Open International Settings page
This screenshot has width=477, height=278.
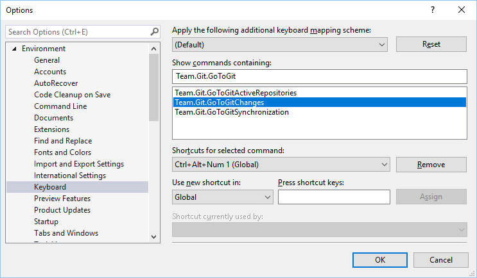70,176
